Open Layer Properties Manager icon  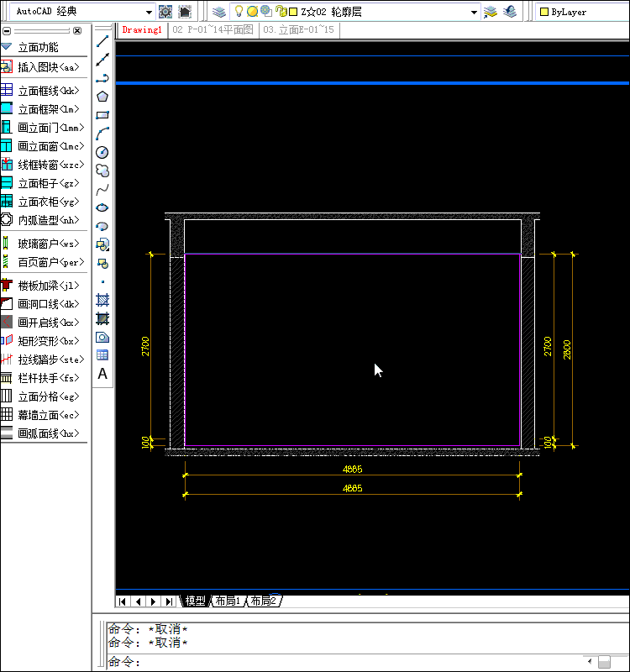coord(219,12)
